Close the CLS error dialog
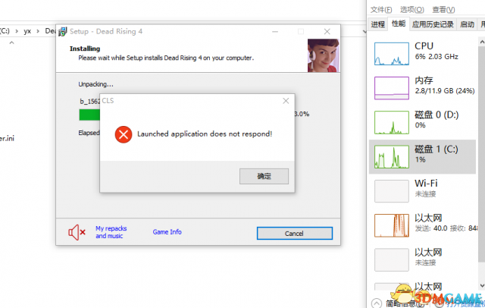Screen dimensions: 485x308 click(x=286, y=101)
